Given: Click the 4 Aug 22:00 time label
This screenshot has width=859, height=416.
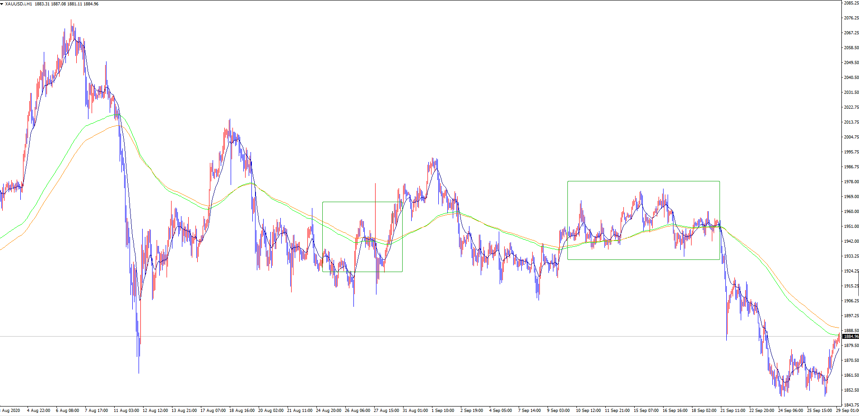Looking at the screenshot, I should point(39,411).
